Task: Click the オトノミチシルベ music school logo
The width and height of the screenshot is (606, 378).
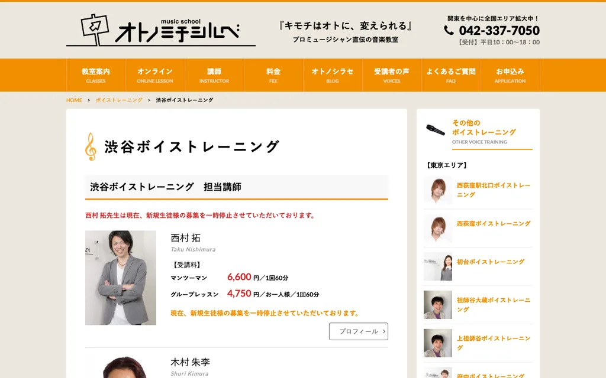Action: (161, 30)
